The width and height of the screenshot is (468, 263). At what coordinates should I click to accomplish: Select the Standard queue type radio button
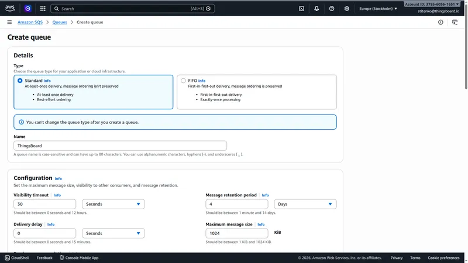(20, 81)
